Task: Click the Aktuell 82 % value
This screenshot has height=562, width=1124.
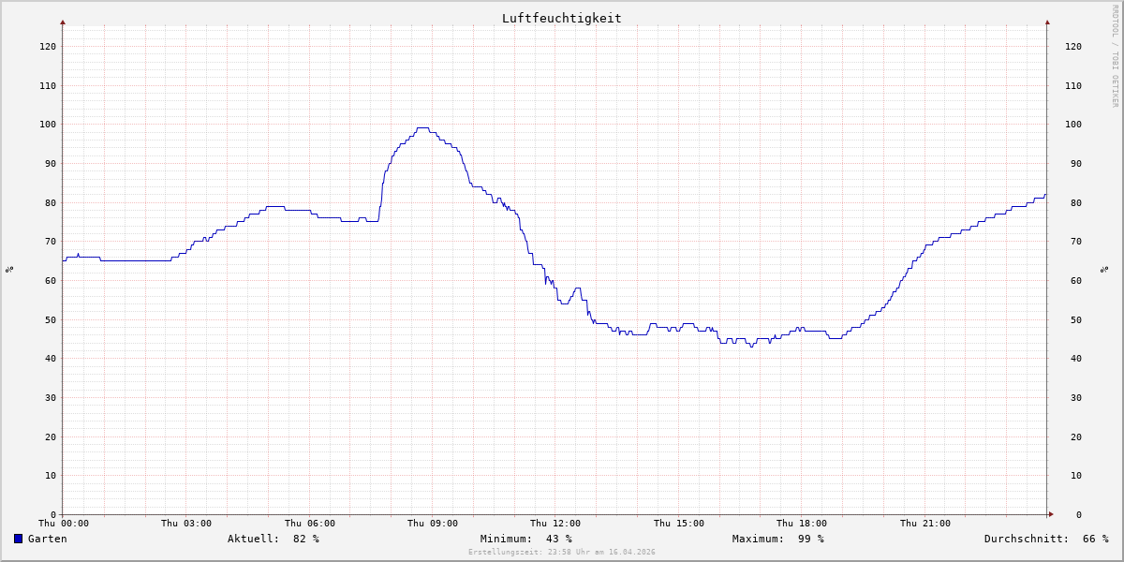Action: point(273,539)
